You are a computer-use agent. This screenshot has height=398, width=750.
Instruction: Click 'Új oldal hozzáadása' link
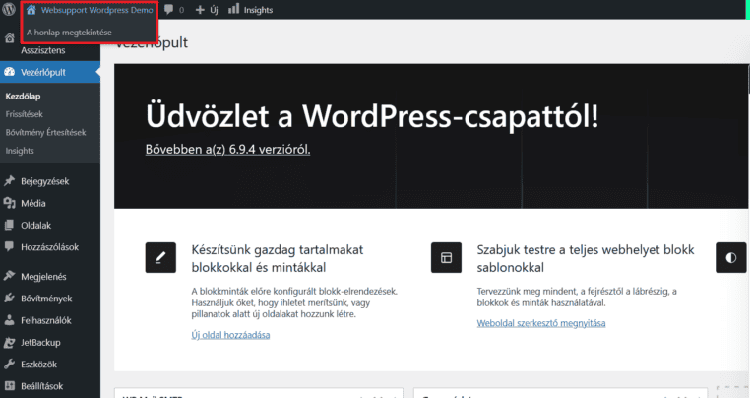pyautogui.click(x=230, y=335)
